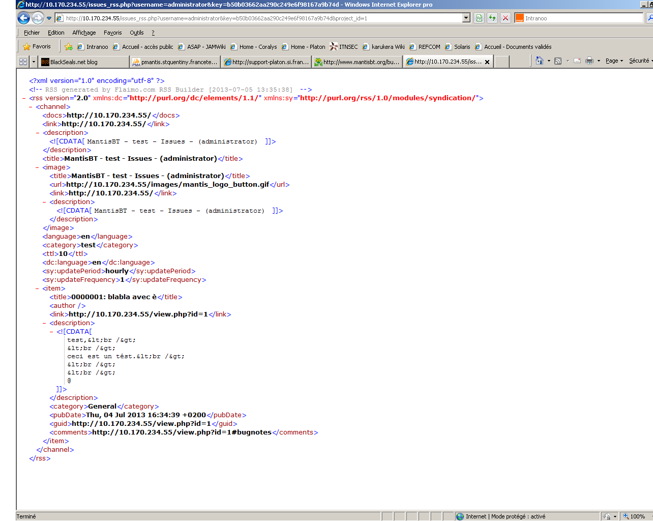Collapse the channel XML node
Viewport: 653px width, 521px height.
click(31, 107)
